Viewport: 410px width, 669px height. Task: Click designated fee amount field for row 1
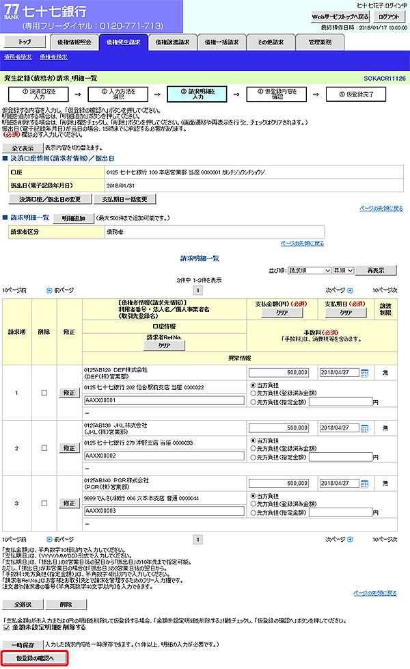pyautogui.click(x=341, y=402)
